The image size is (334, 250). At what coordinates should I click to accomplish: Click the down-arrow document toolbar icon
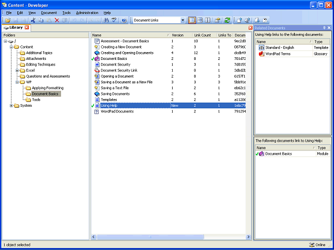coord(257,20)
